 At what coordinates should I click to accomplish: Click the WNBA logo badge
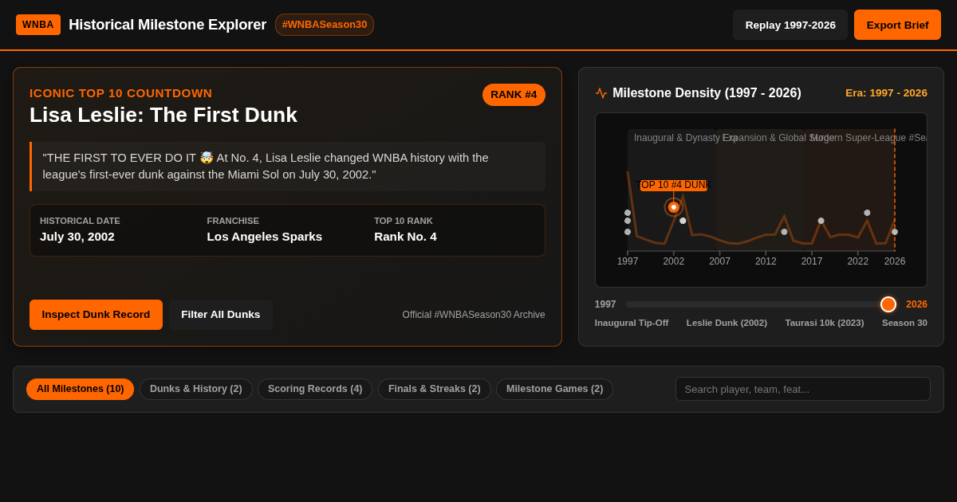coord(38,25)
